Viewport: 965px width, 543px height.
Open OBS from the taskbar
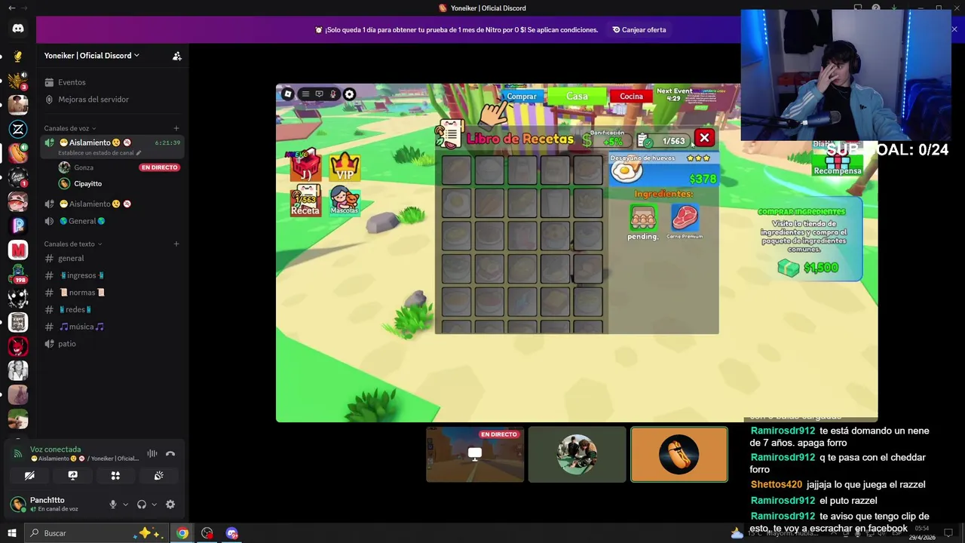207,533
